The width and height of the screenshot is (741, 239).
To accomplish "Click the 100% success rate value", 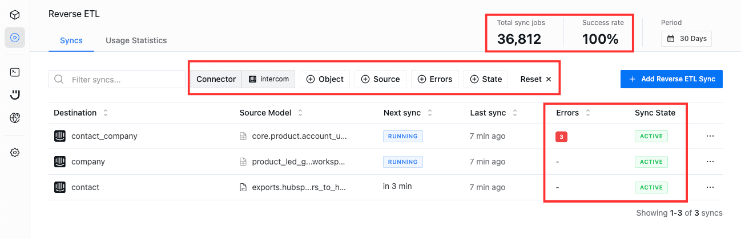I will point(601,39).
